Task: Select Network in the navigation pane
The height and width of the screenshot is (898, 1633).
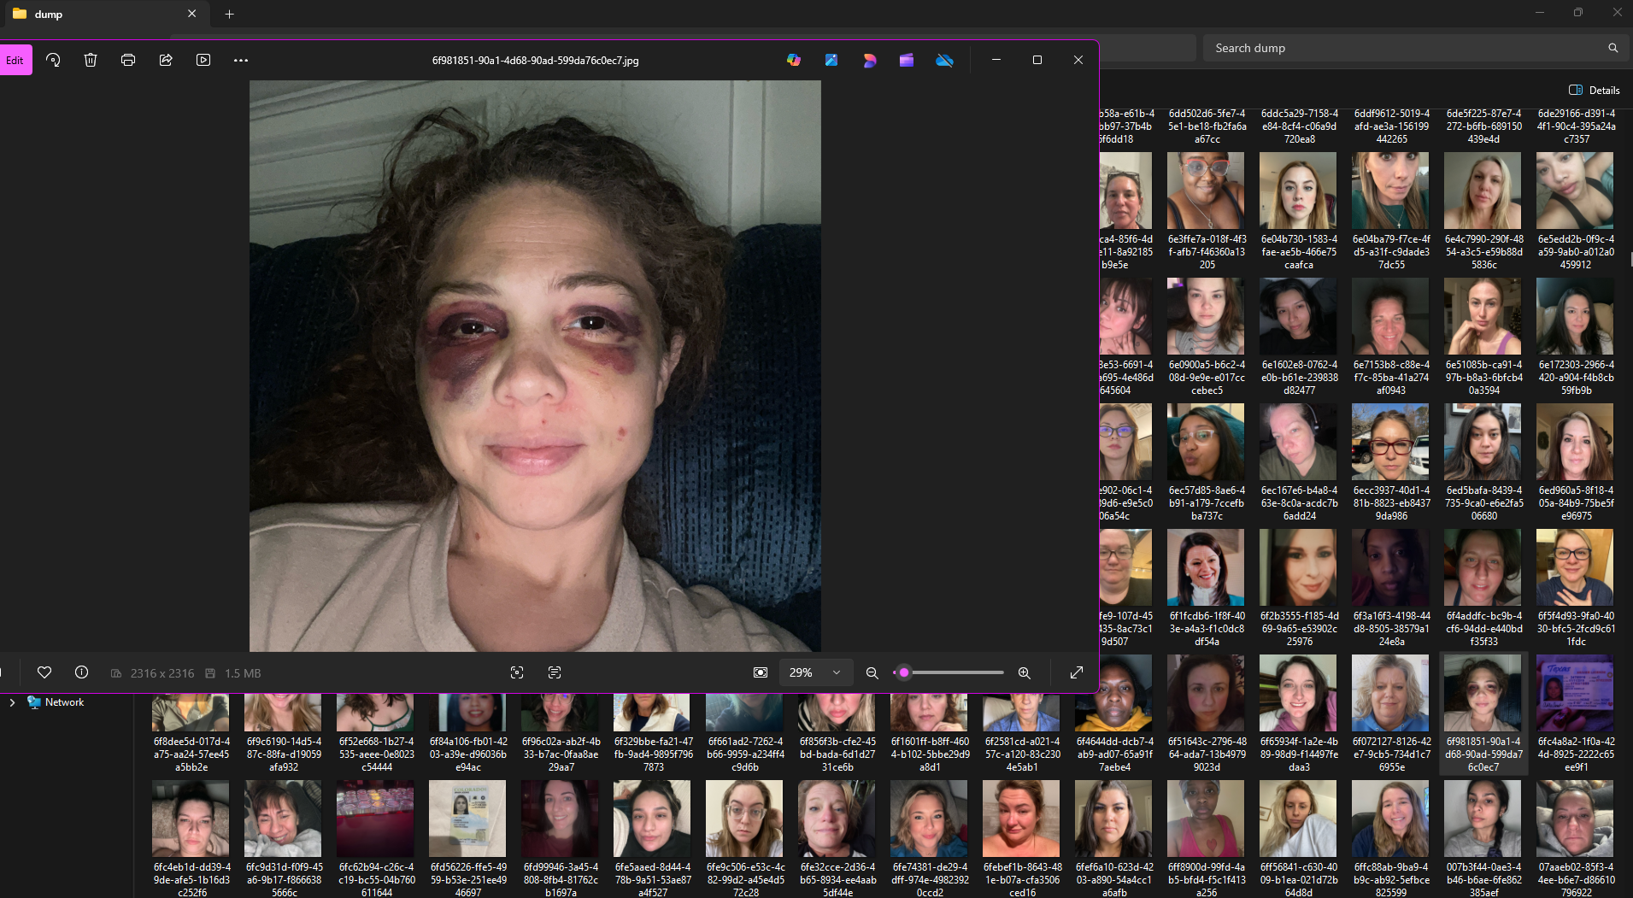Action: (x=64, y=702)
